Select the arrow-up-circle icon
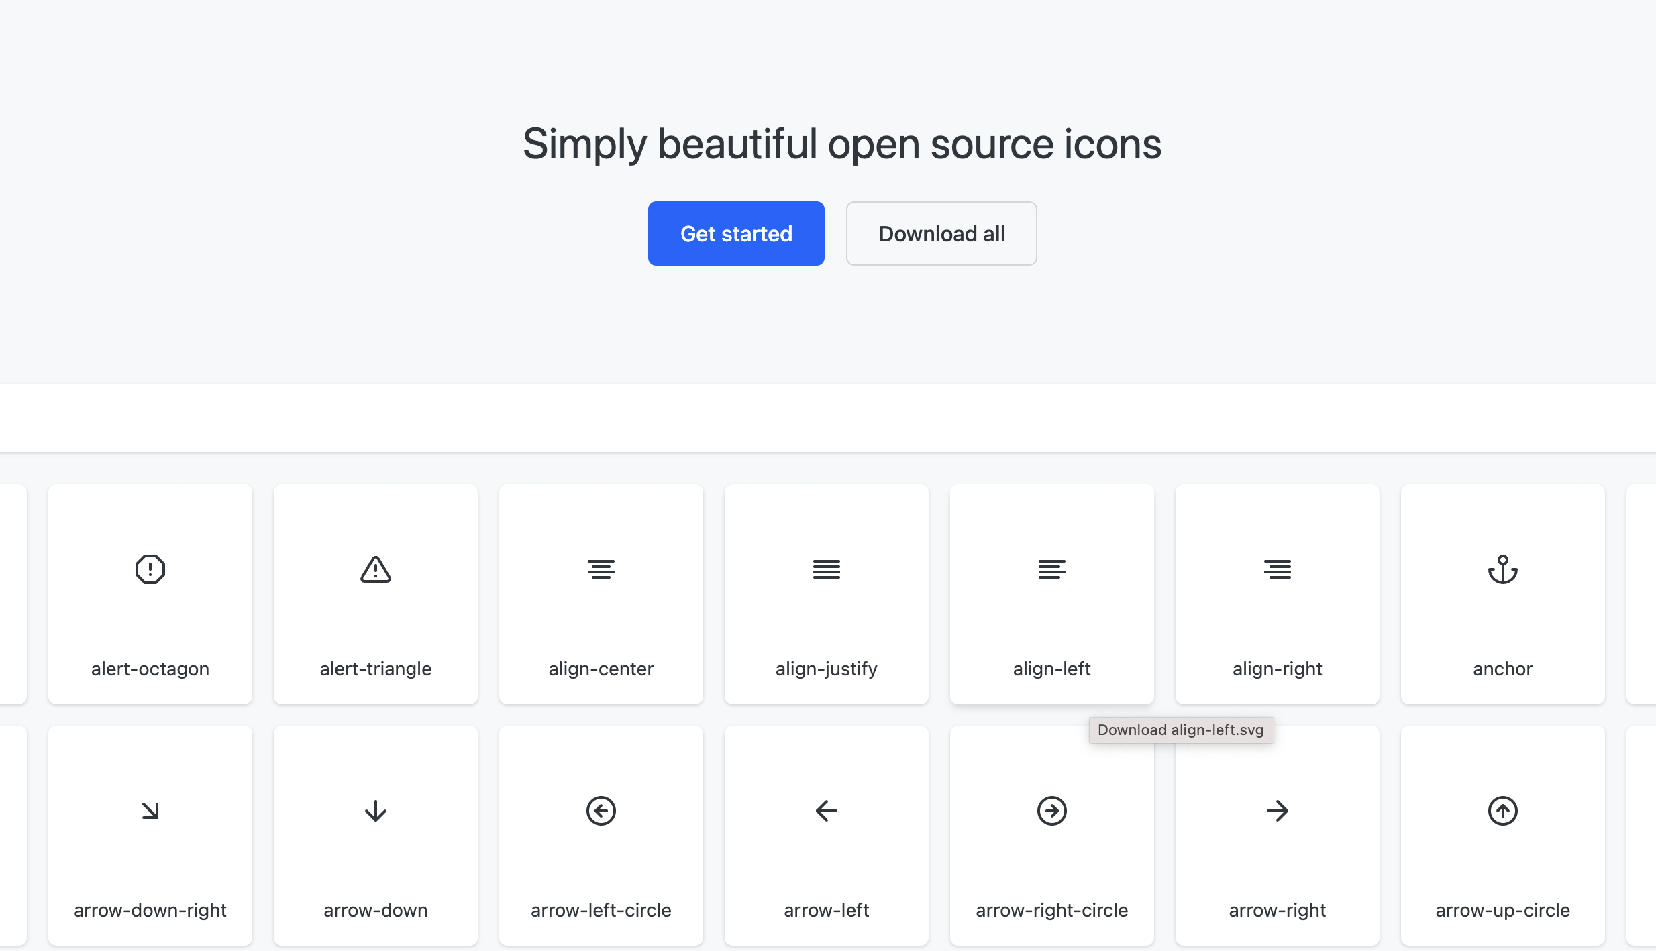The image size is (1656, 951). click(x=1503, y=811)
